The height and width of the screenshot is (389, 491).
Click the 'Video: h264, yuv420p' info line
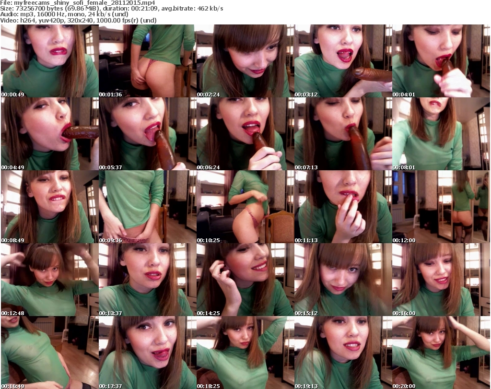78,20
